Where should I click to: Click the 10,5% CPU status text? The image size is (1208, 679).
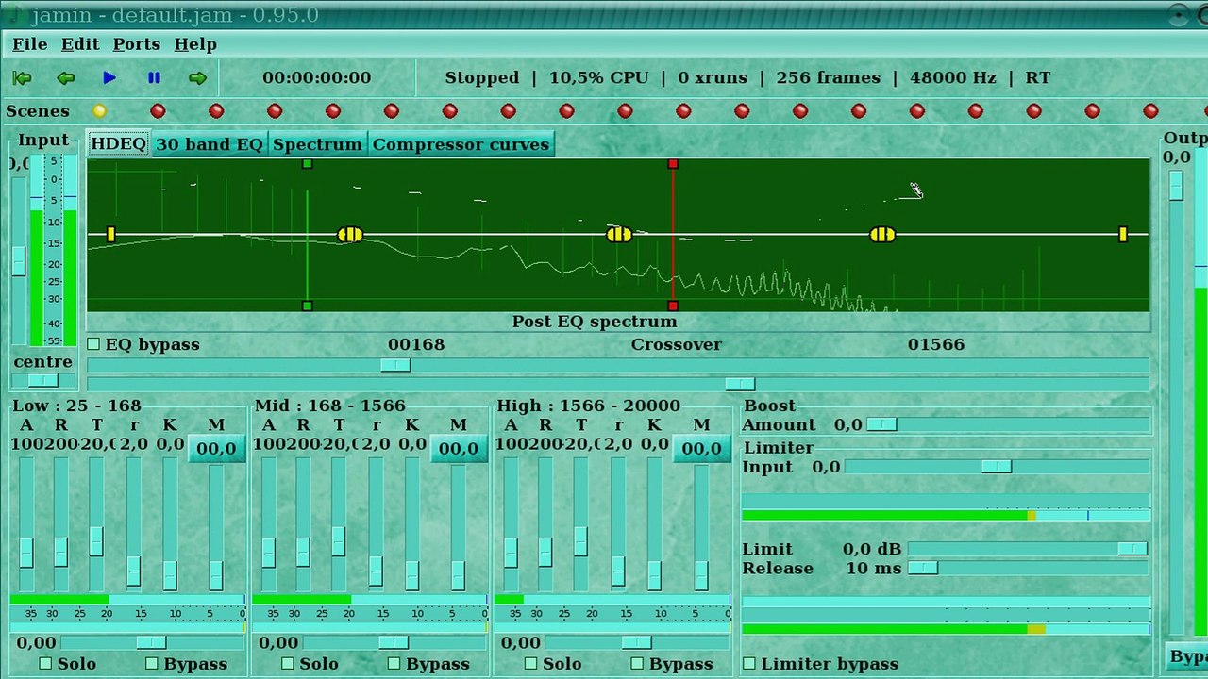tap(598, 78)
